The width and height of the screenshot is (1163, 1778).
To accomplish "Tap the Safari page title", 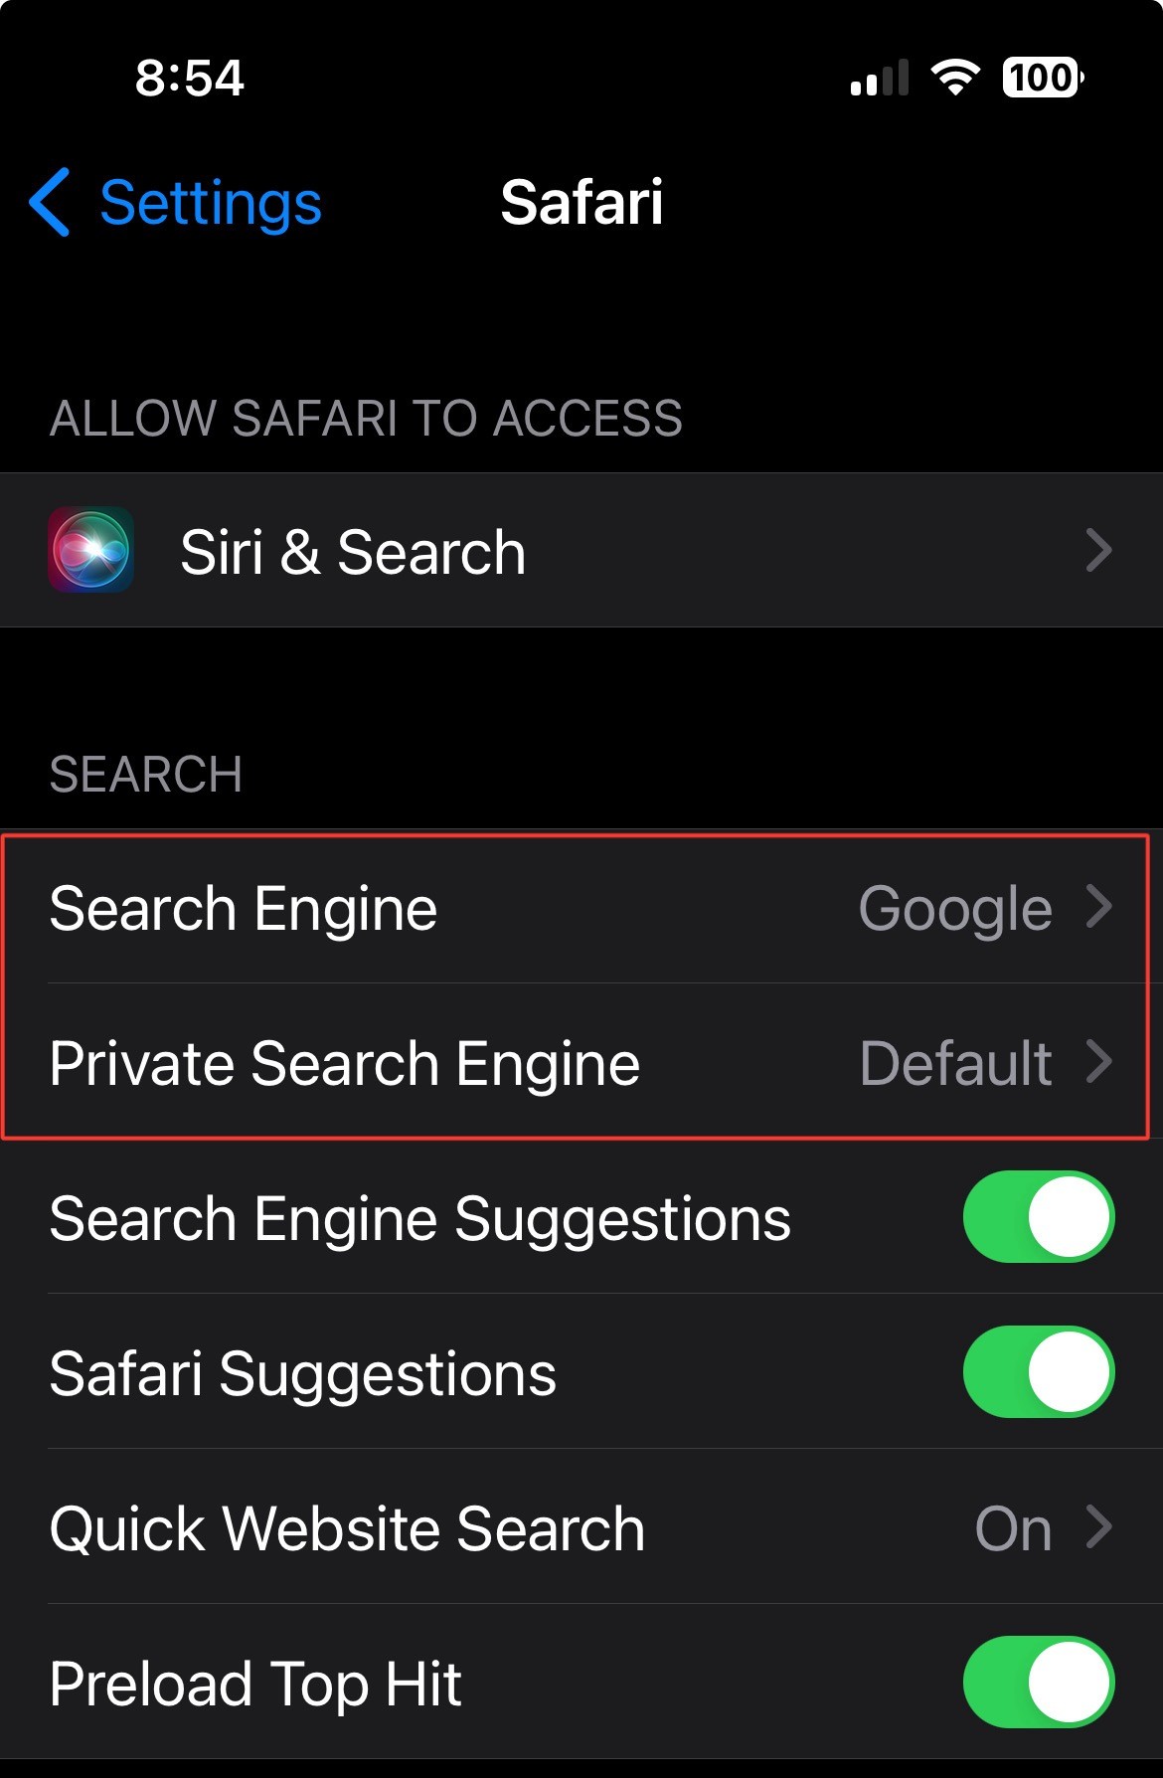I will [x=581, y=202].
